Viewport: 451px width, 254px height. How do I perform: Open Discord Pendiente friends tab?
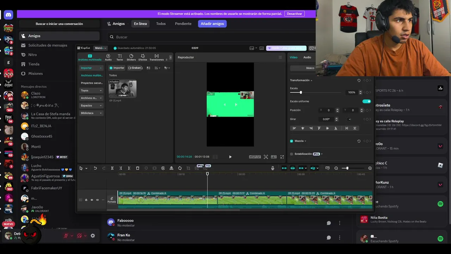click(183, 24)
